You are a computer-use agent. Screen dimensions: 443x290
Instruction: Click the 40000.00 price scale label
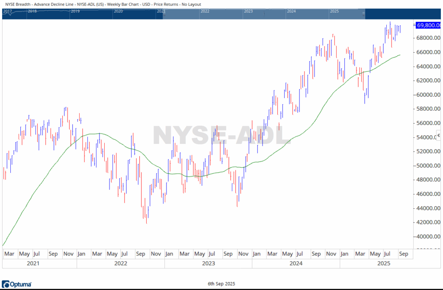pyautogui.click(x=427, y=237)
